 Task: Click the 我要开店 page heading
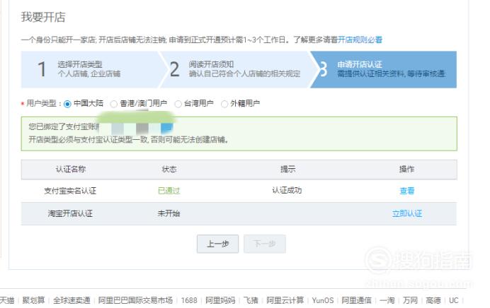[x=43, y=17]
